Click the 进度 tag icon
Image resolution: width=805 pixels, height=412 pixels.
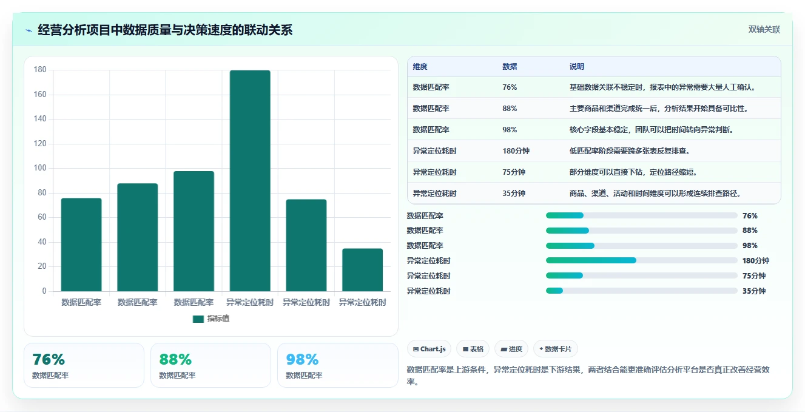504,350
